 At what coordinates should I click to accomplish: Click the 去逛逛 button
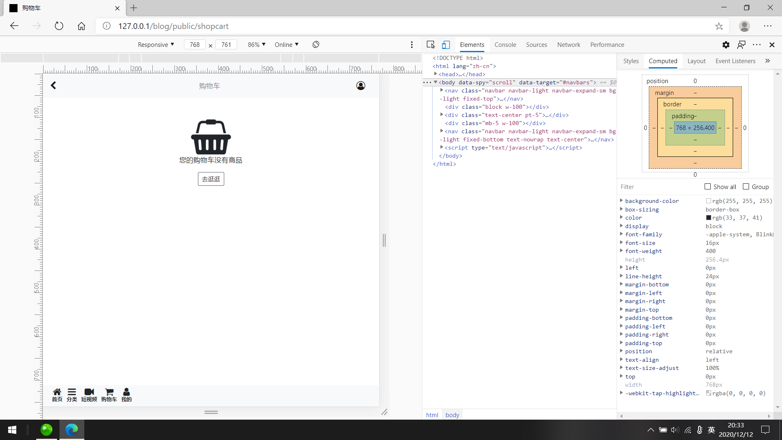pyautogui.click(x=211, y=179)
